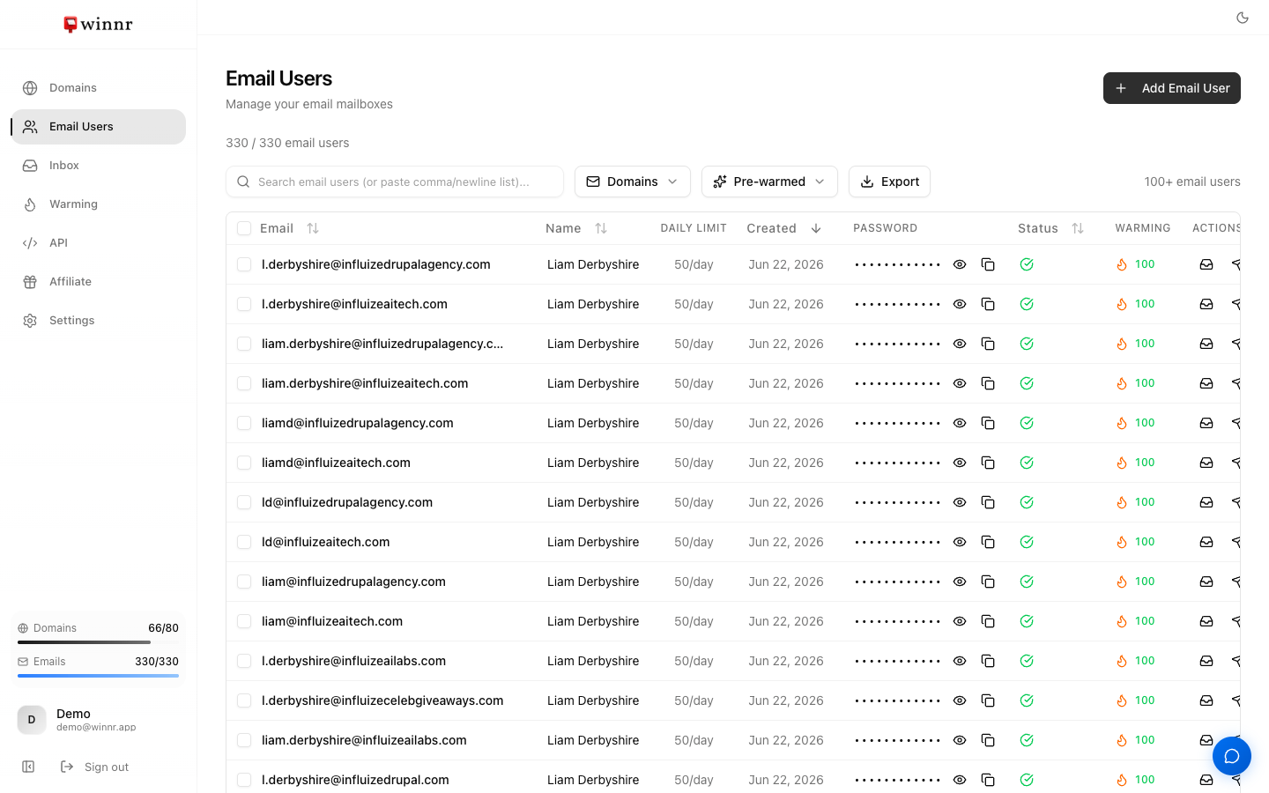Open Email Users sidebar item

[98, 127]
